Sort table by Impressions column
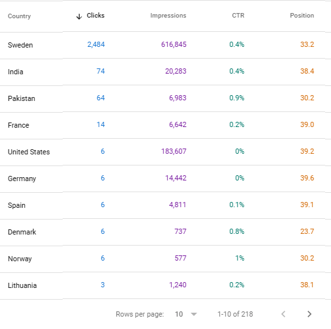 point(168,16)
